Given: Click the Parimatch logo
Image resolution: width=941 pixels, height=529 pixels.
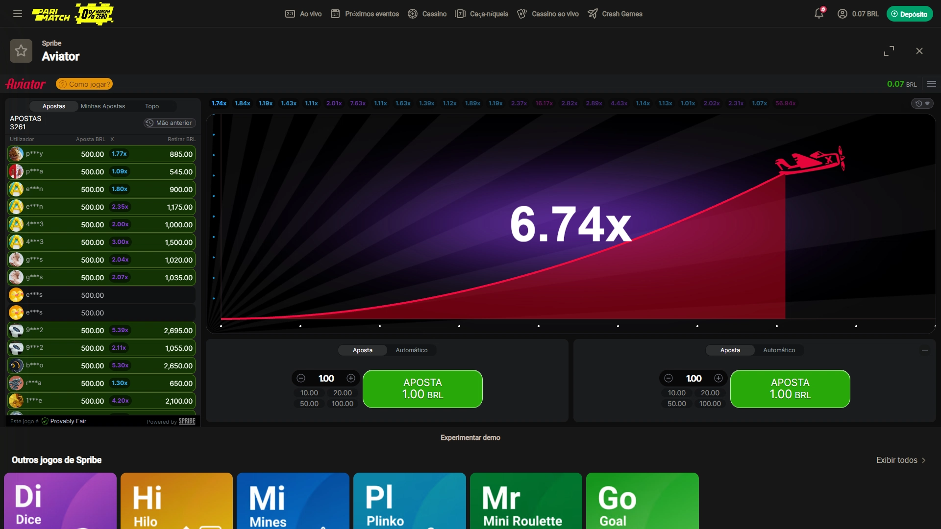Looking at the screenshot, I should 51,14.
